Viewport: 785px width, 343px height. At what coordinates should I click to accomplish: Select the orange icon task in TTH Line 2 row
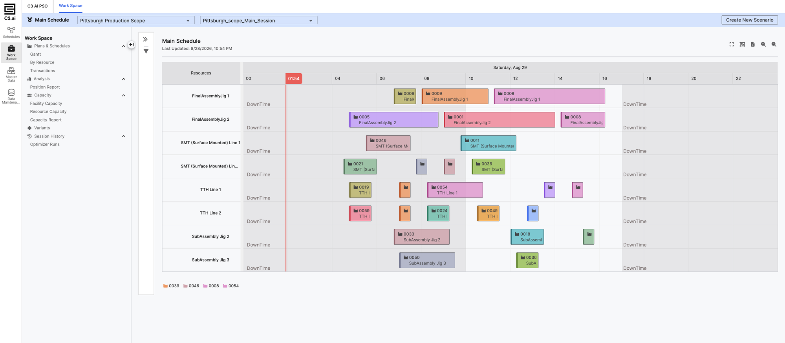click(x=405, y=214)
